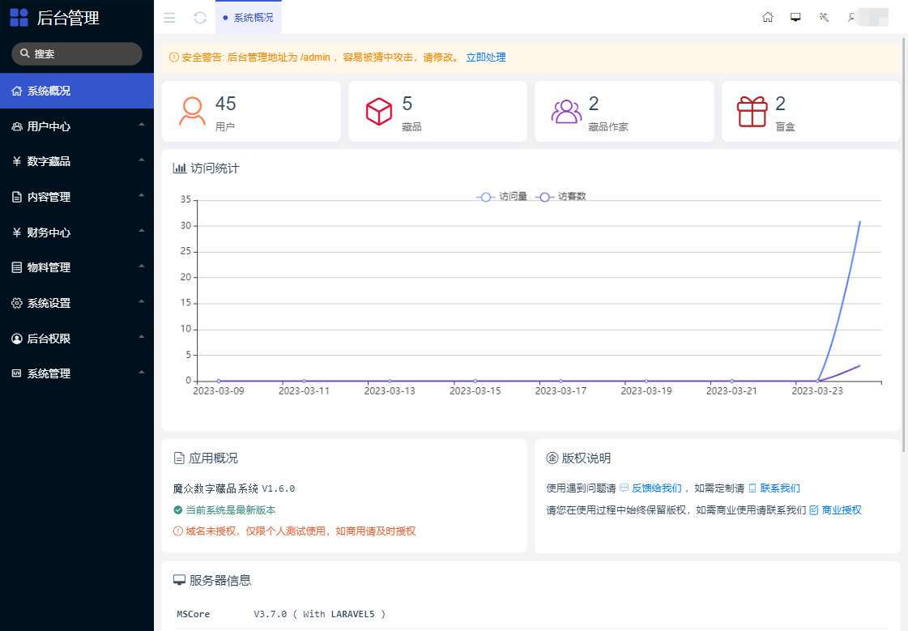Toggle the 访客数 series in the chart legend
This screenshot has width=908, height=631.
(x=561, y=197)
